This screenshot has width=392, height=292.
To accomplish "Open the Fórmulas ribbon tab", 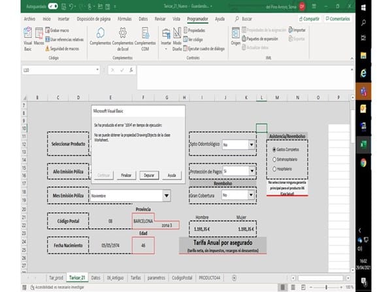I will [x=123, y=19].
